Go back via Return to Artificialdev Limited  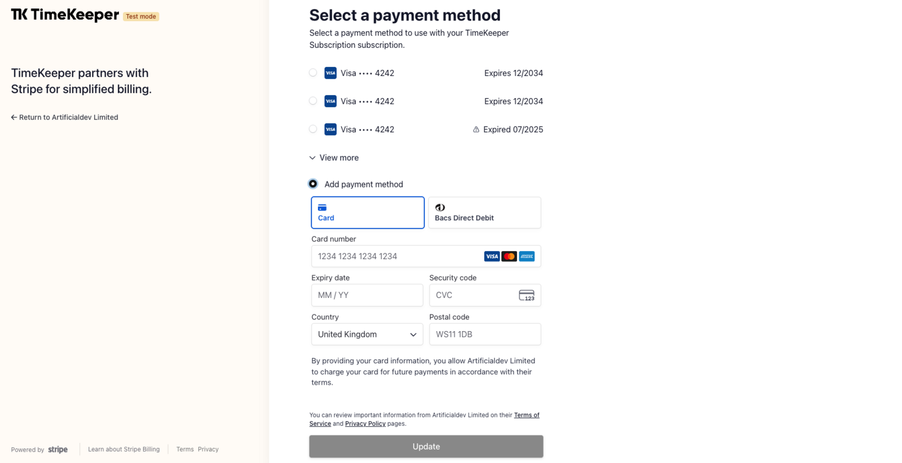tap(65, 117)
